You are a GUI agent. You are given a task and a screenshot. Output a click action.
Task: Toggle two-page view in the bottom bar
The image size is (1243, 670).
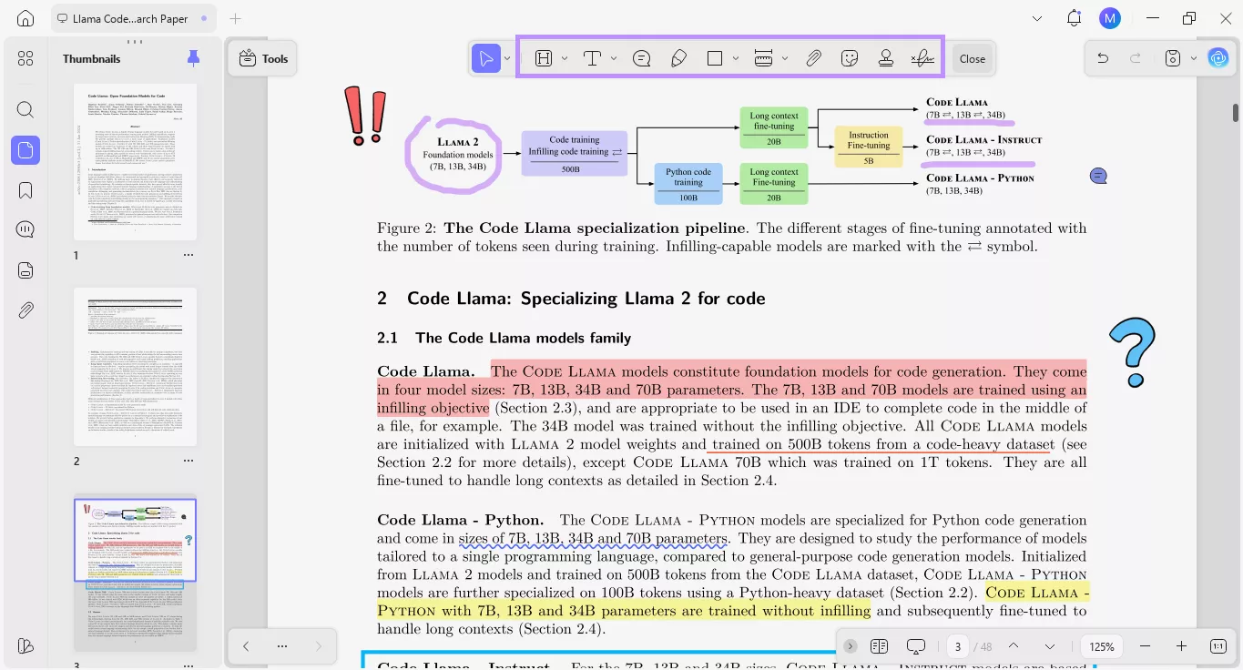tap(879, 645)
